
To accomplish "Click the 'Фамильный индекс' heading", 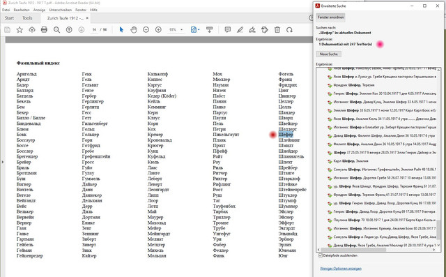I will (38, 63).
